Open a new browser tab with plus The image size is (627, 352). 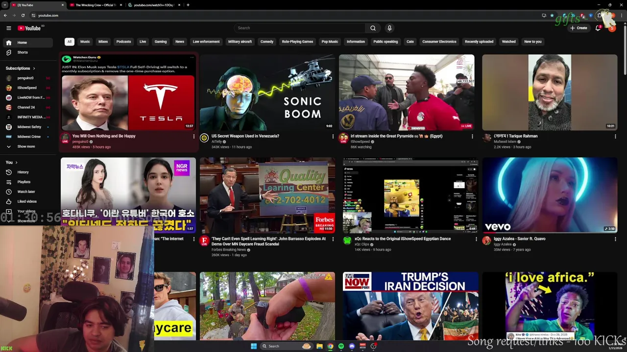188,5
